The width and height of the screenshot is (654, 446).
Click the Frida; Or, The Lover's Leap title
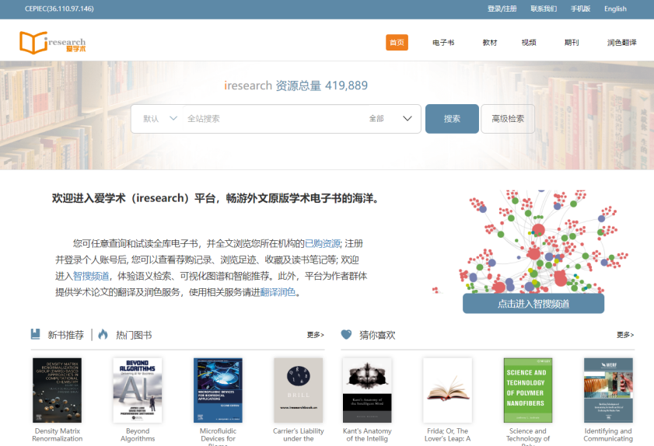[x=448, y=435]
